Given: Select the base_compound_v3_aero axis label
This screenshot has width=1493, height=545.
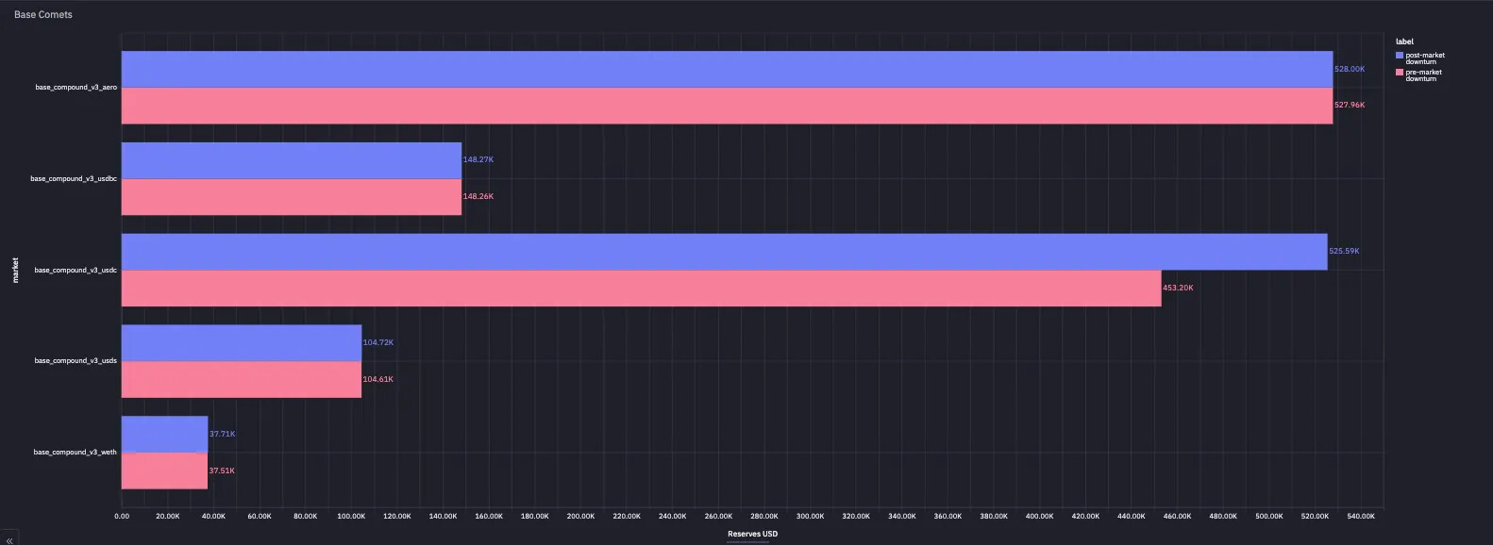Looking at the screenshot, I should tap(76, 88).
